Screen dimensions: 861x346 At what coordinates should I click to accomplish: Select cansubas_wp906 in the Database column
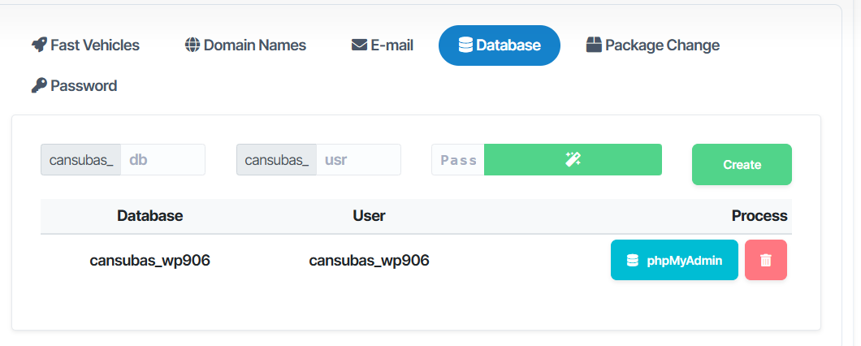(x=149, y=261)
